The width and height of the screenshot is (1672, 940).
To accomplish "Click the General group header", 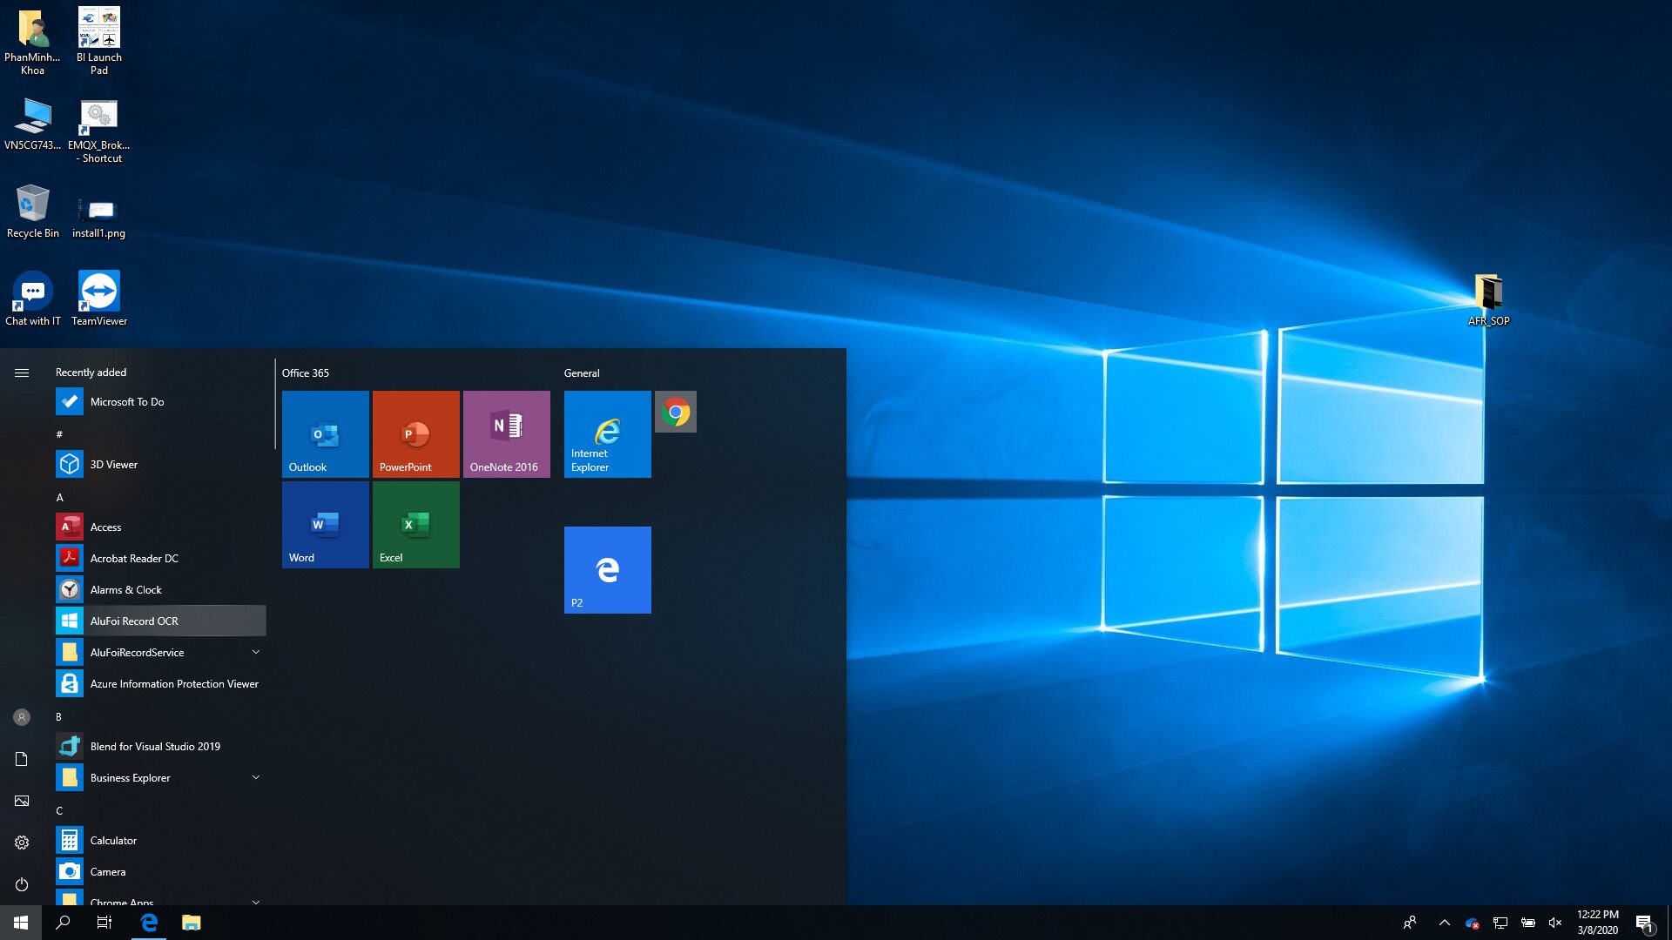I will 582,373.
